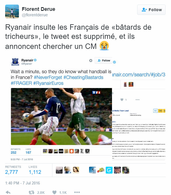Click the heart icon in the job tweet screenshot
The height and width of the screenshot is (195, 171).
pyautogui.click(x=122, y=100)
